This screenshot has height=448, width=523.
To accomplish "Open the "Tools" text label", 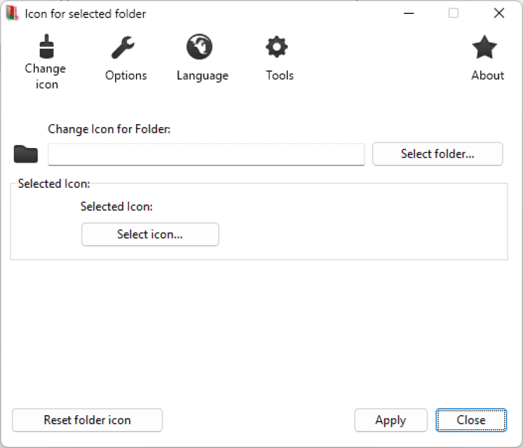I will click(x=280, y=75).
